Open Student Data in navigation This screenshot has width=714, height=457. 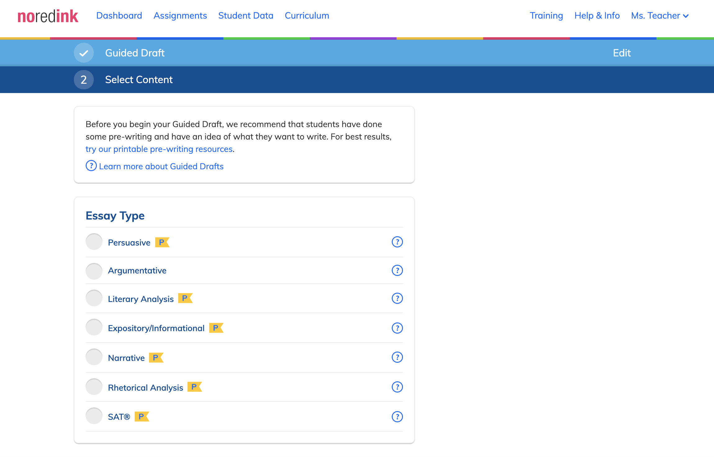(x=246, y=16)
